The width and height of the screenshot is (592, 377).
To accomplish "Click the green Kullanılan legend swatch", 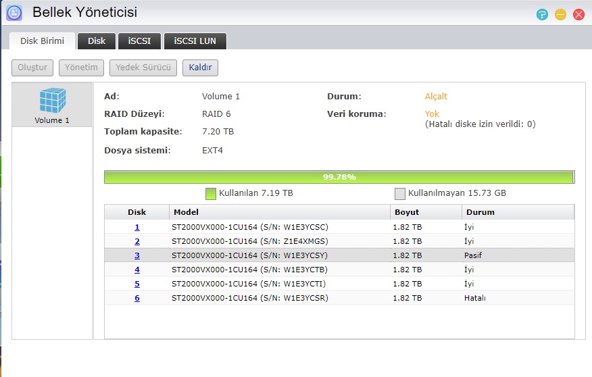I will point(210,193).
